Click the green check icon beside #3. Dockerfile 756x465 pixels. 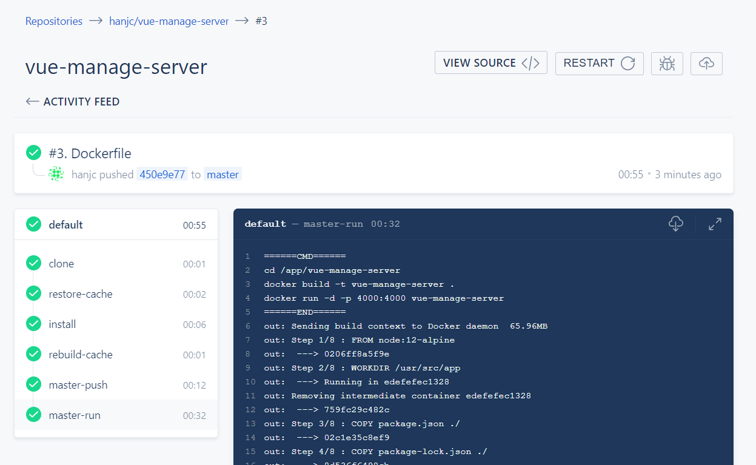[33, 153]
